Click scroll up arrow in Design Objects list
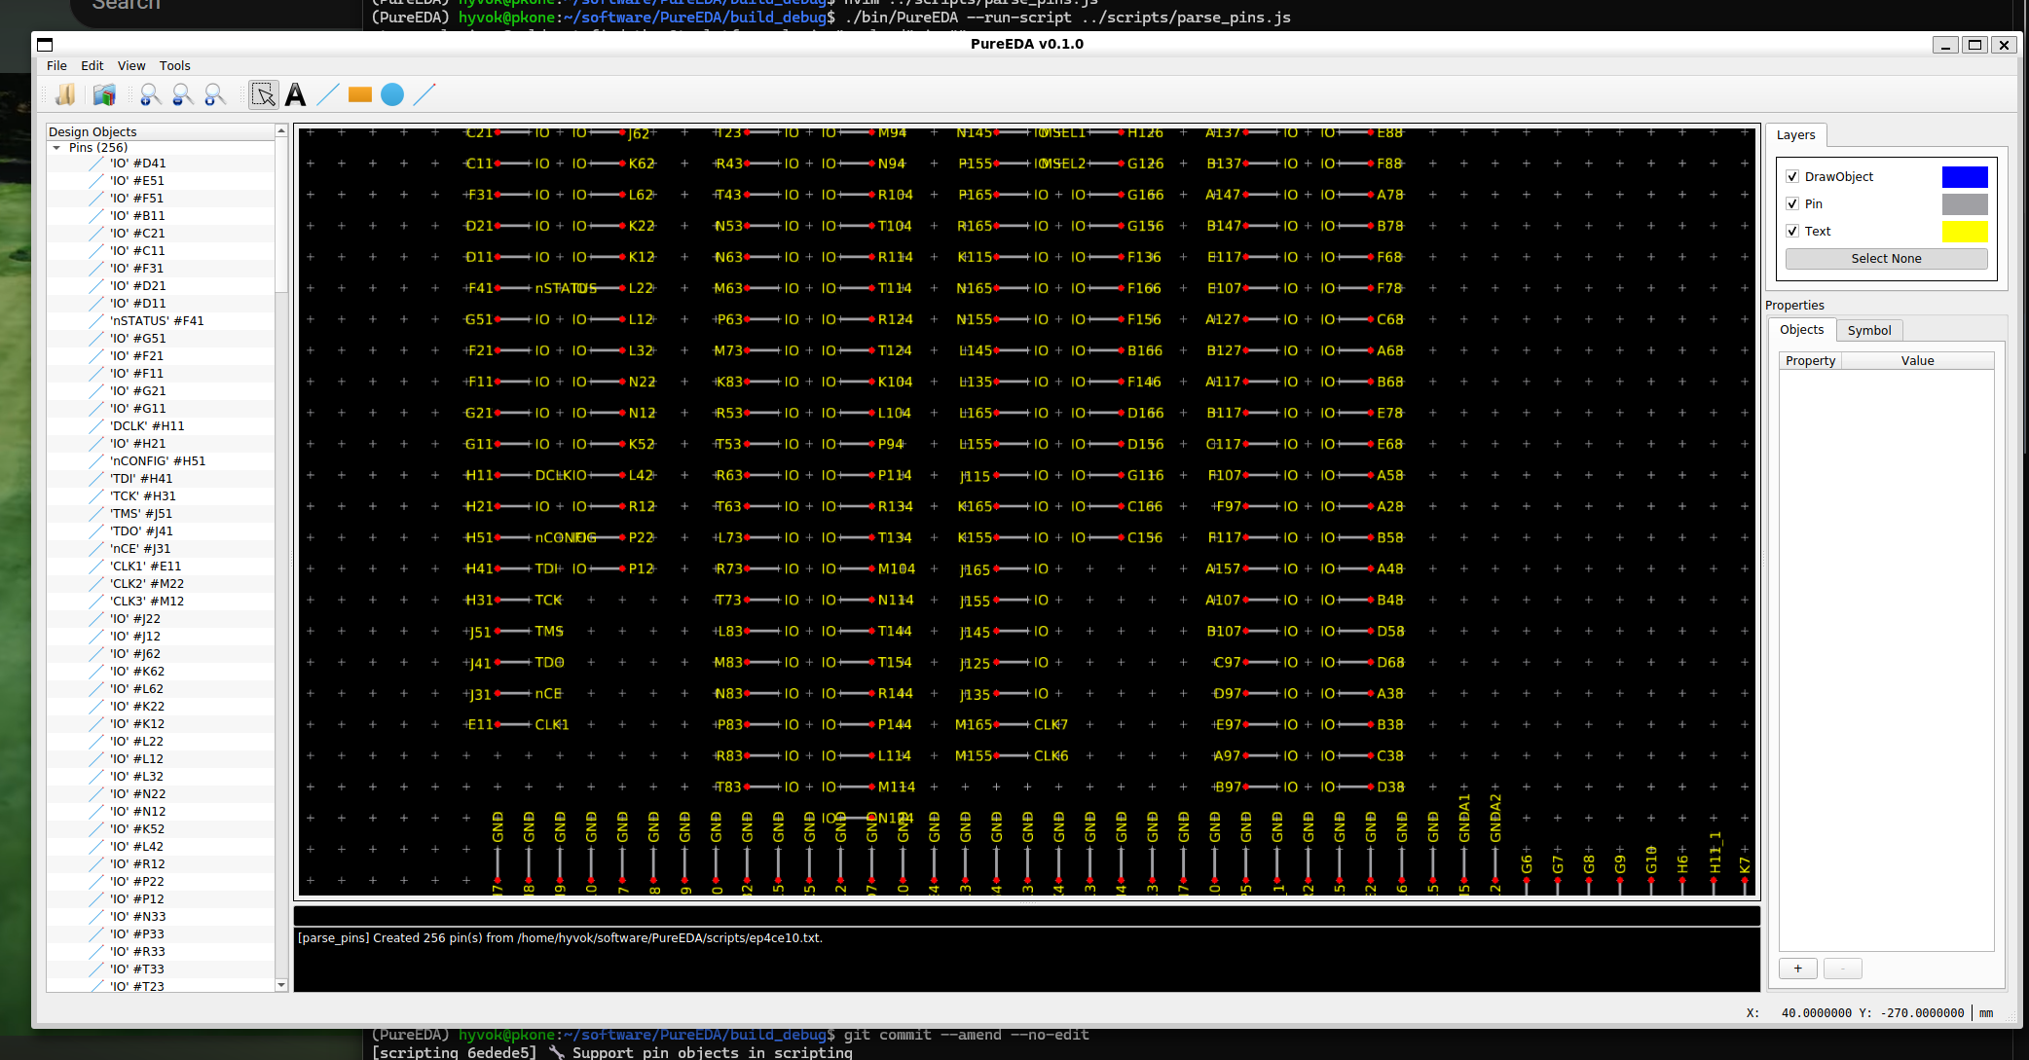2029x1060 pixels. coord(281,130)
